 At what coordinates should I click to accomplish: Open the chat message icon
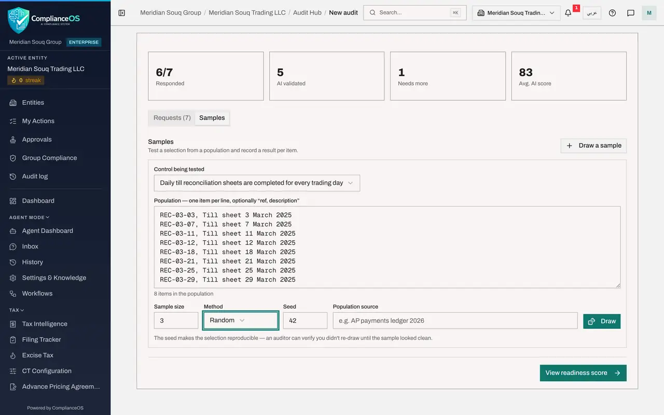(x=631, y=13)
